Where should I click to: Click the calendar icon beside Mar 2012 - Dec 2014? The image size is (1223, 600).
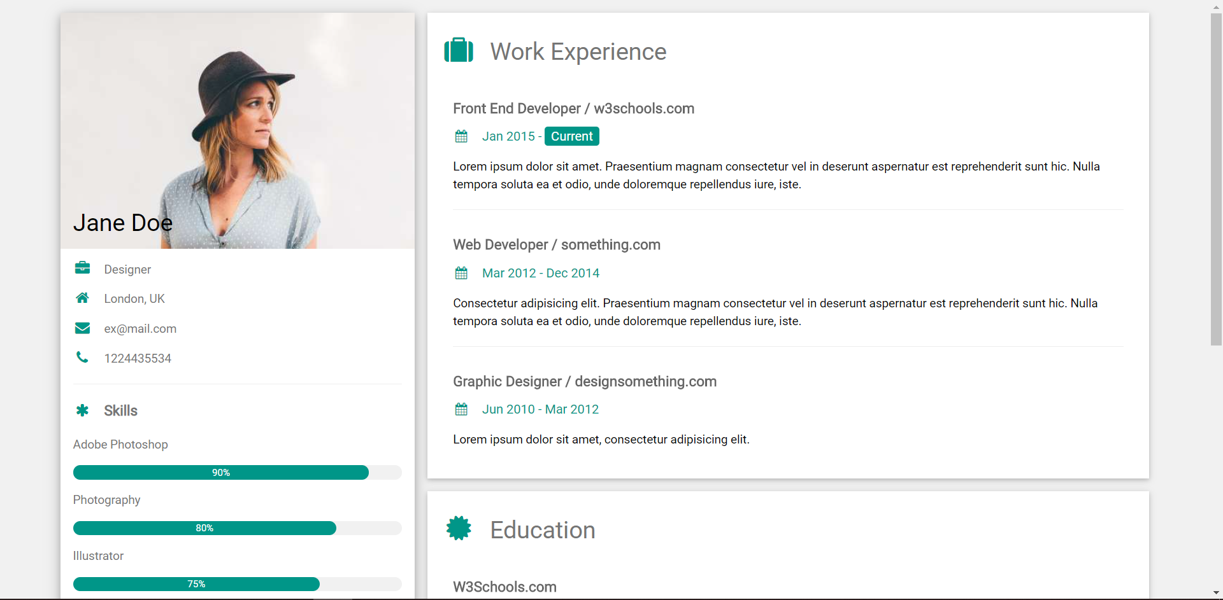pyautogui.click(x=461, y=273)
